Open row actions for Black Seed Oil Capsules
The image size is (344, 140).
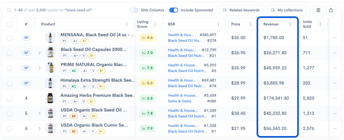click(335, 53)
